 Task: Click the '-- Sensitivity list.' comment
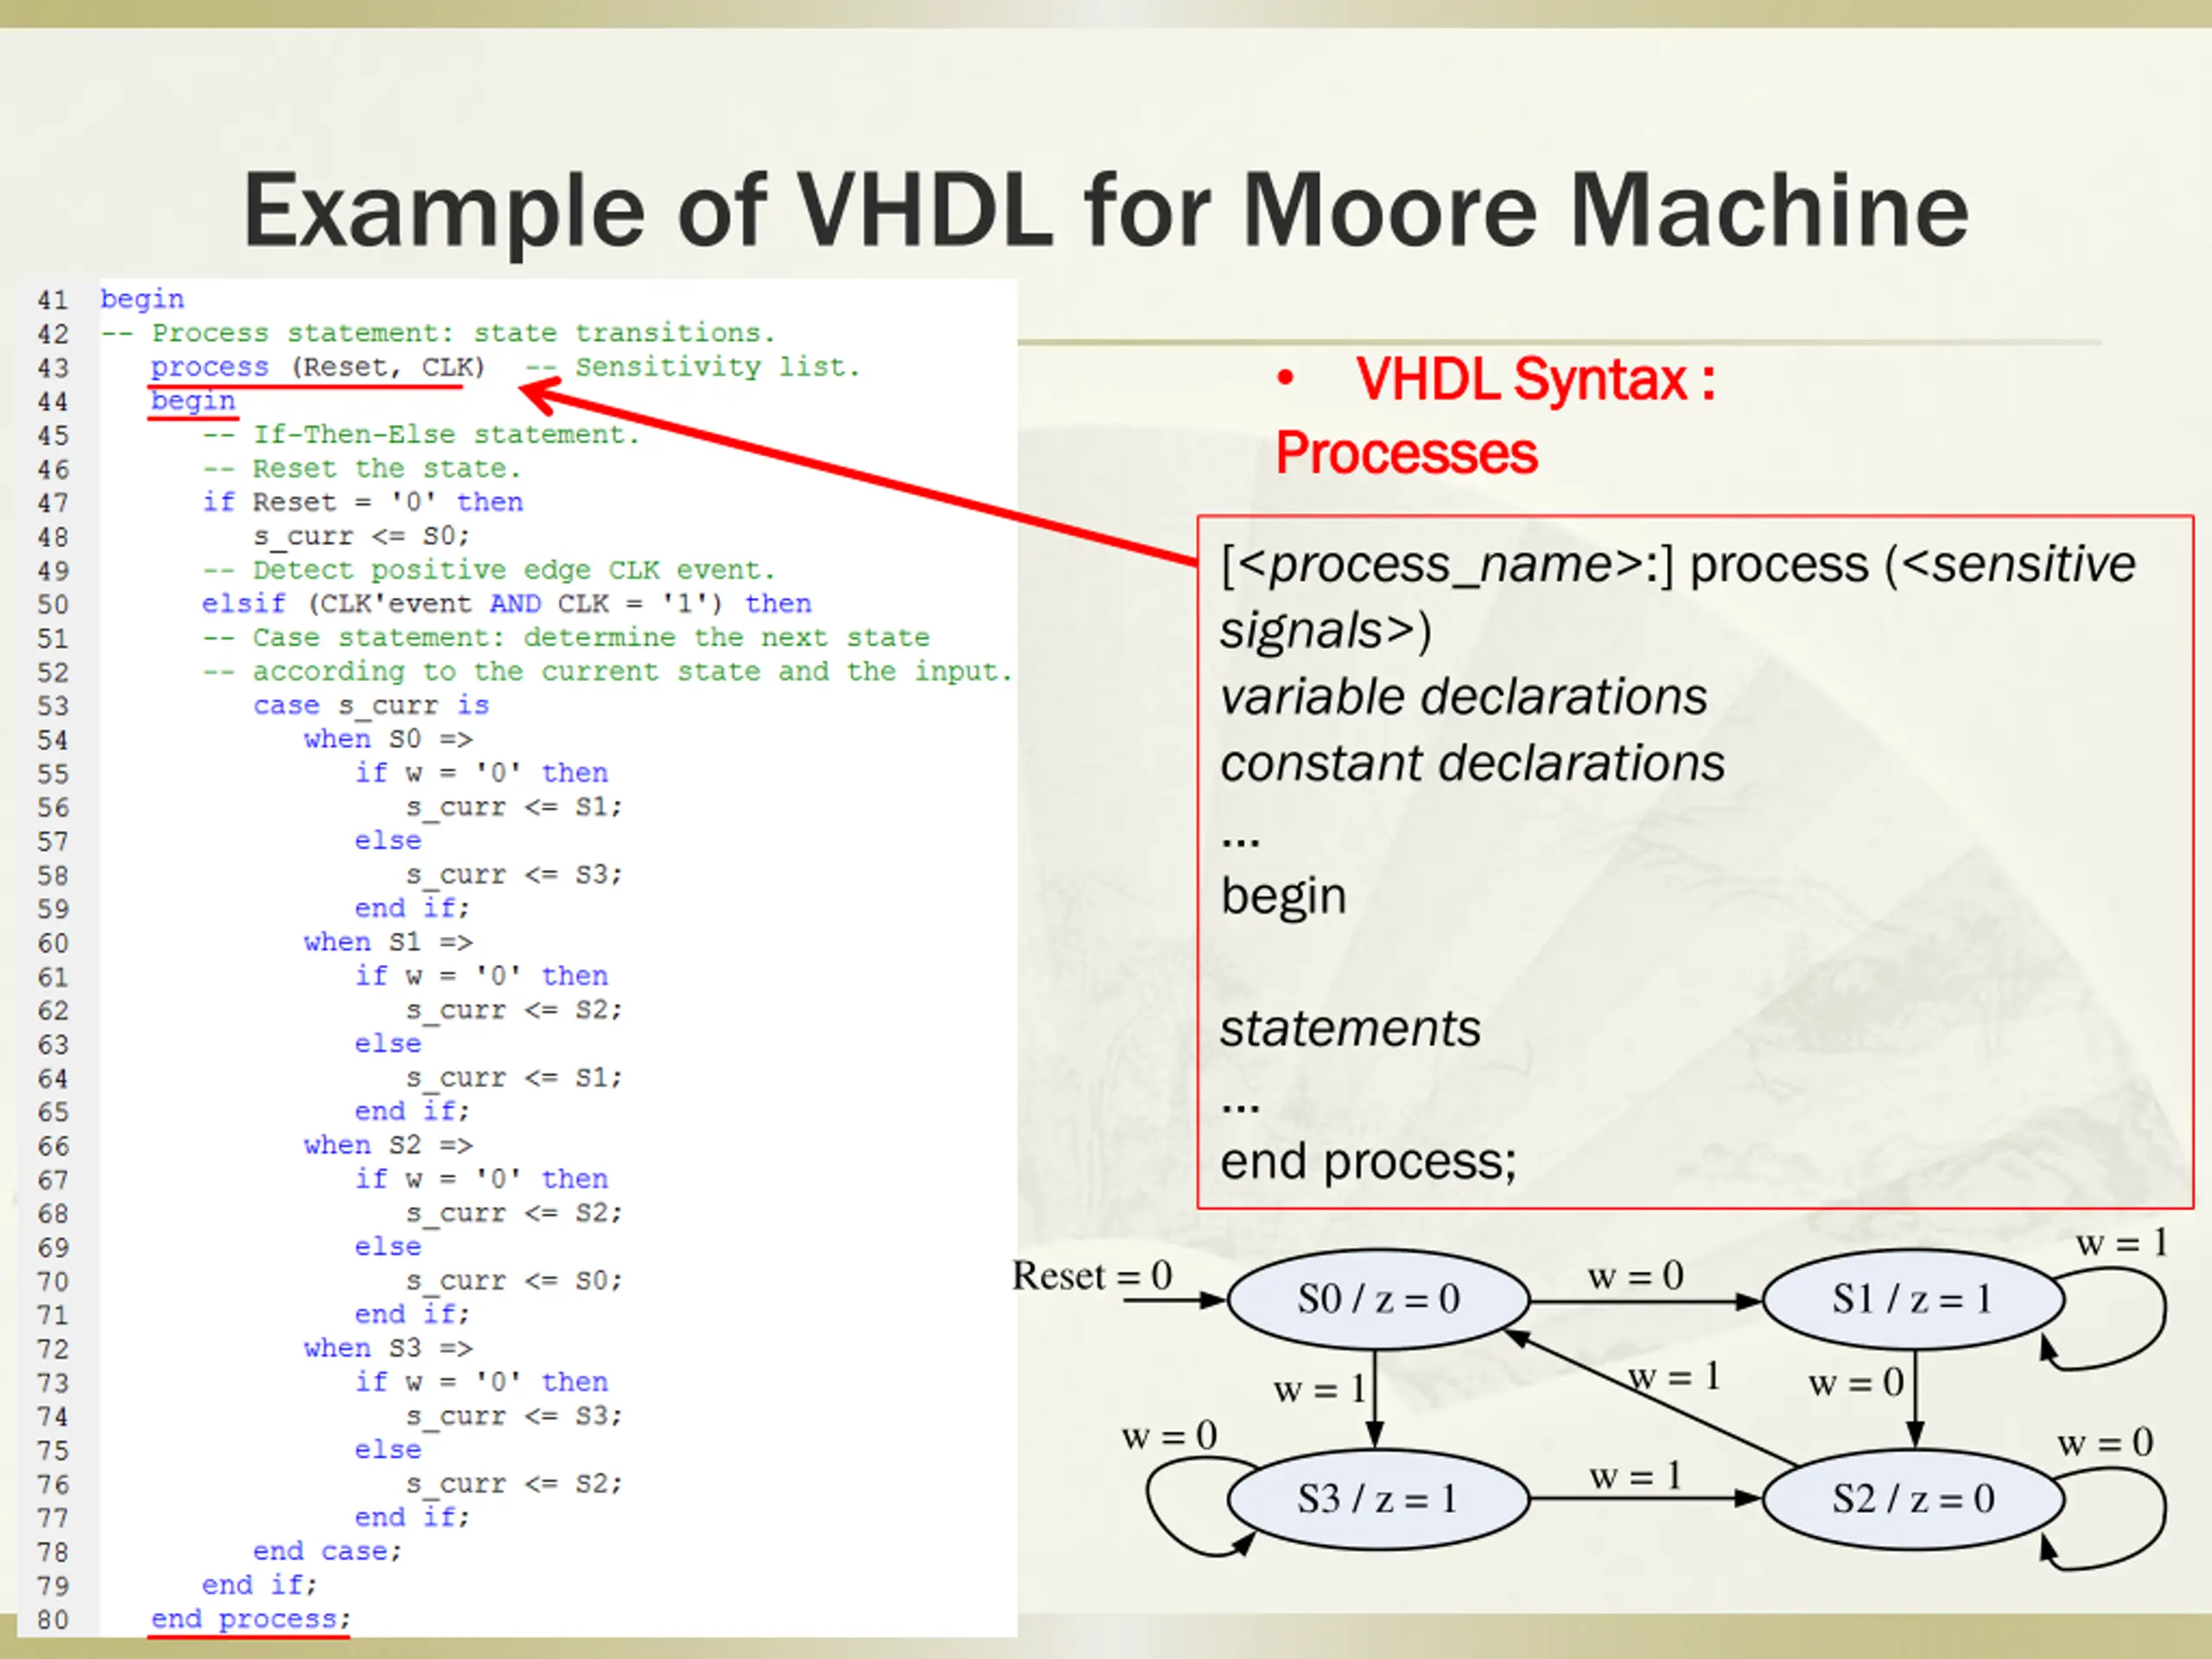pos(693,367)
